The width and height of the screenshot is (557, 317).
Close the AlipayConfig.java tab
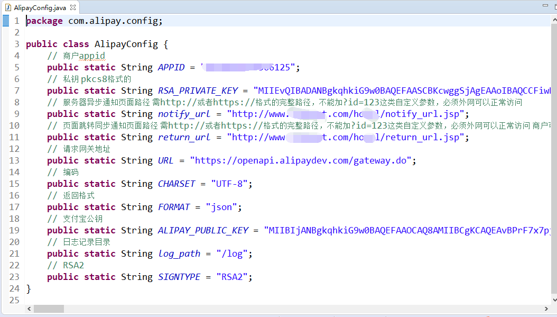click(73, 7)
